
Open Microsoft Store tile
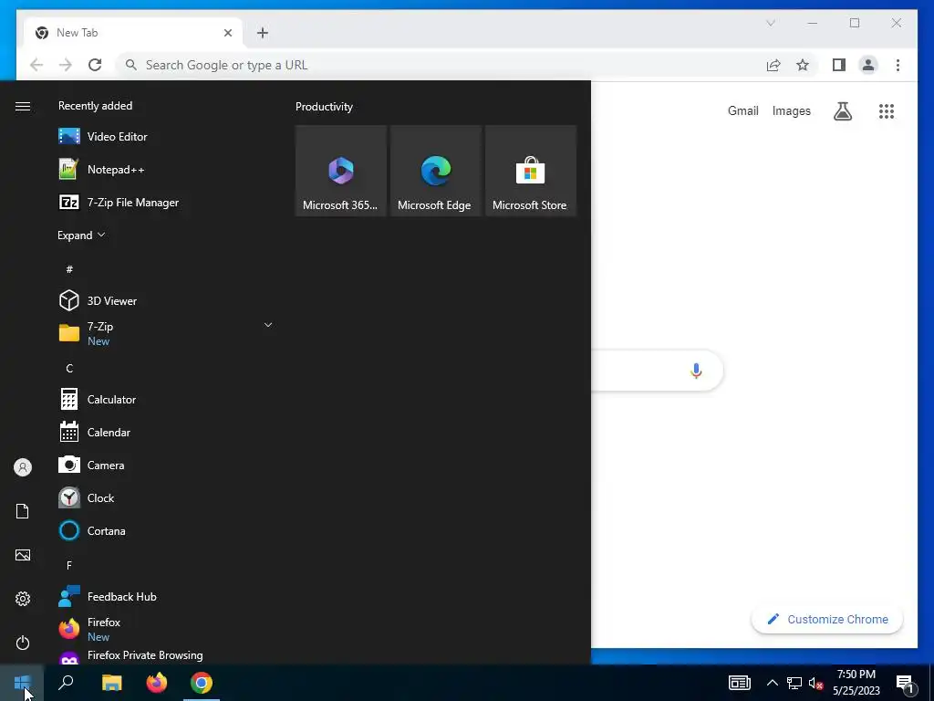[531, 171]
